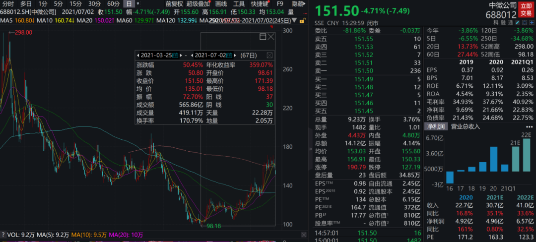
Task: Click the red 立即交易 trade button
Action: click(526, 9)
